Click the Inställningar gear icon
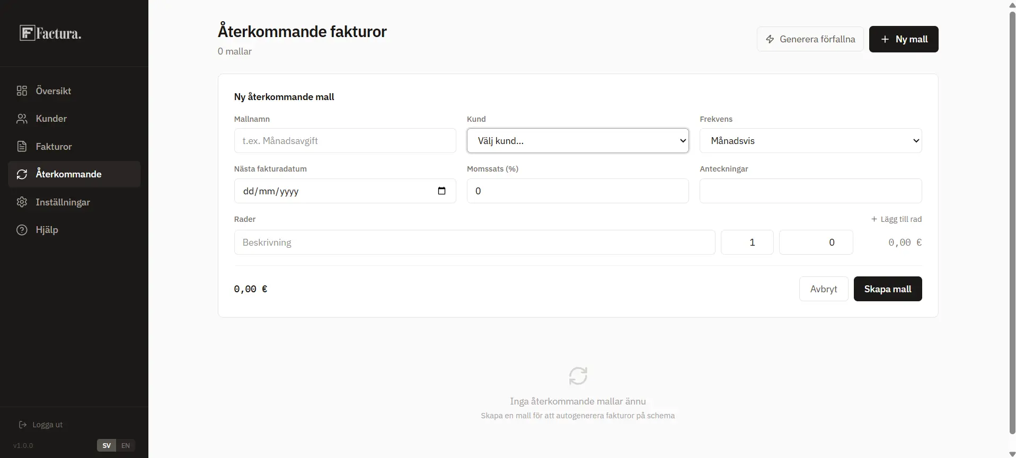Image resolution: width=1016 pixels, height=458 pixels. (x=22, y=202)
